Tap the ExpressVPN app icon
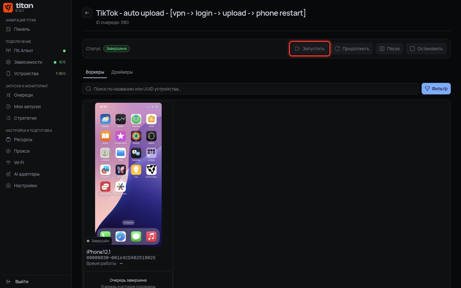Viewport: 461px width, 288px height. click(x=105, y=187)
